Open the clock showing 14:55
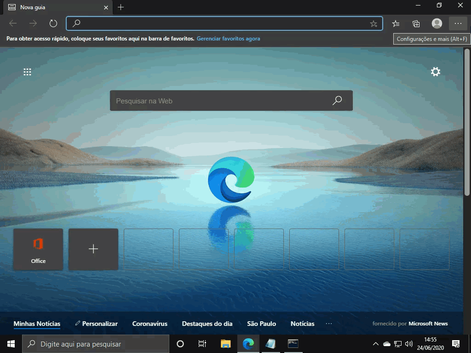Viewport: 471px width, 353px height. [x=430, y=344]
